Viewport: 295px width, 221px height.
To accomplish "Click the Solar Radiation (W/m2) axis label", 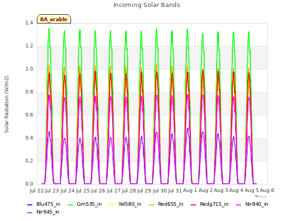I will point(6,105).
